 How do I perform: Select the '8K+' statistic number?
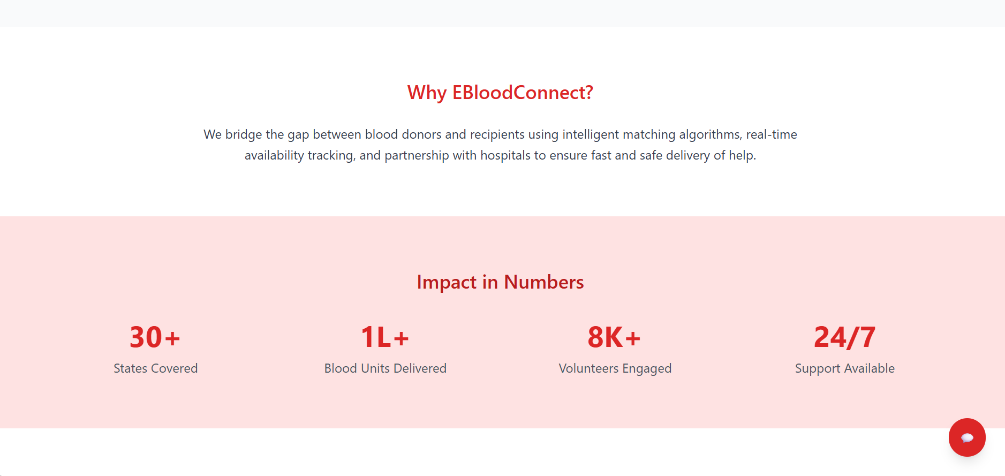tap(615, 337)
